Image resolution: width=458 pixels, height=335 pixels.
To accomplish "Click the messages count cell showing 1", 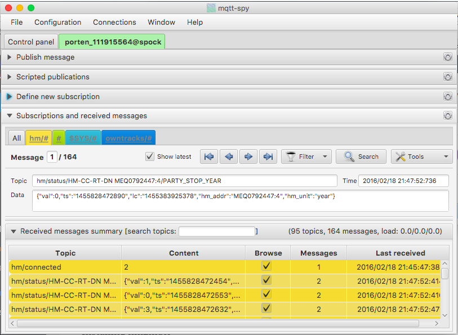I will coord(319,267).
